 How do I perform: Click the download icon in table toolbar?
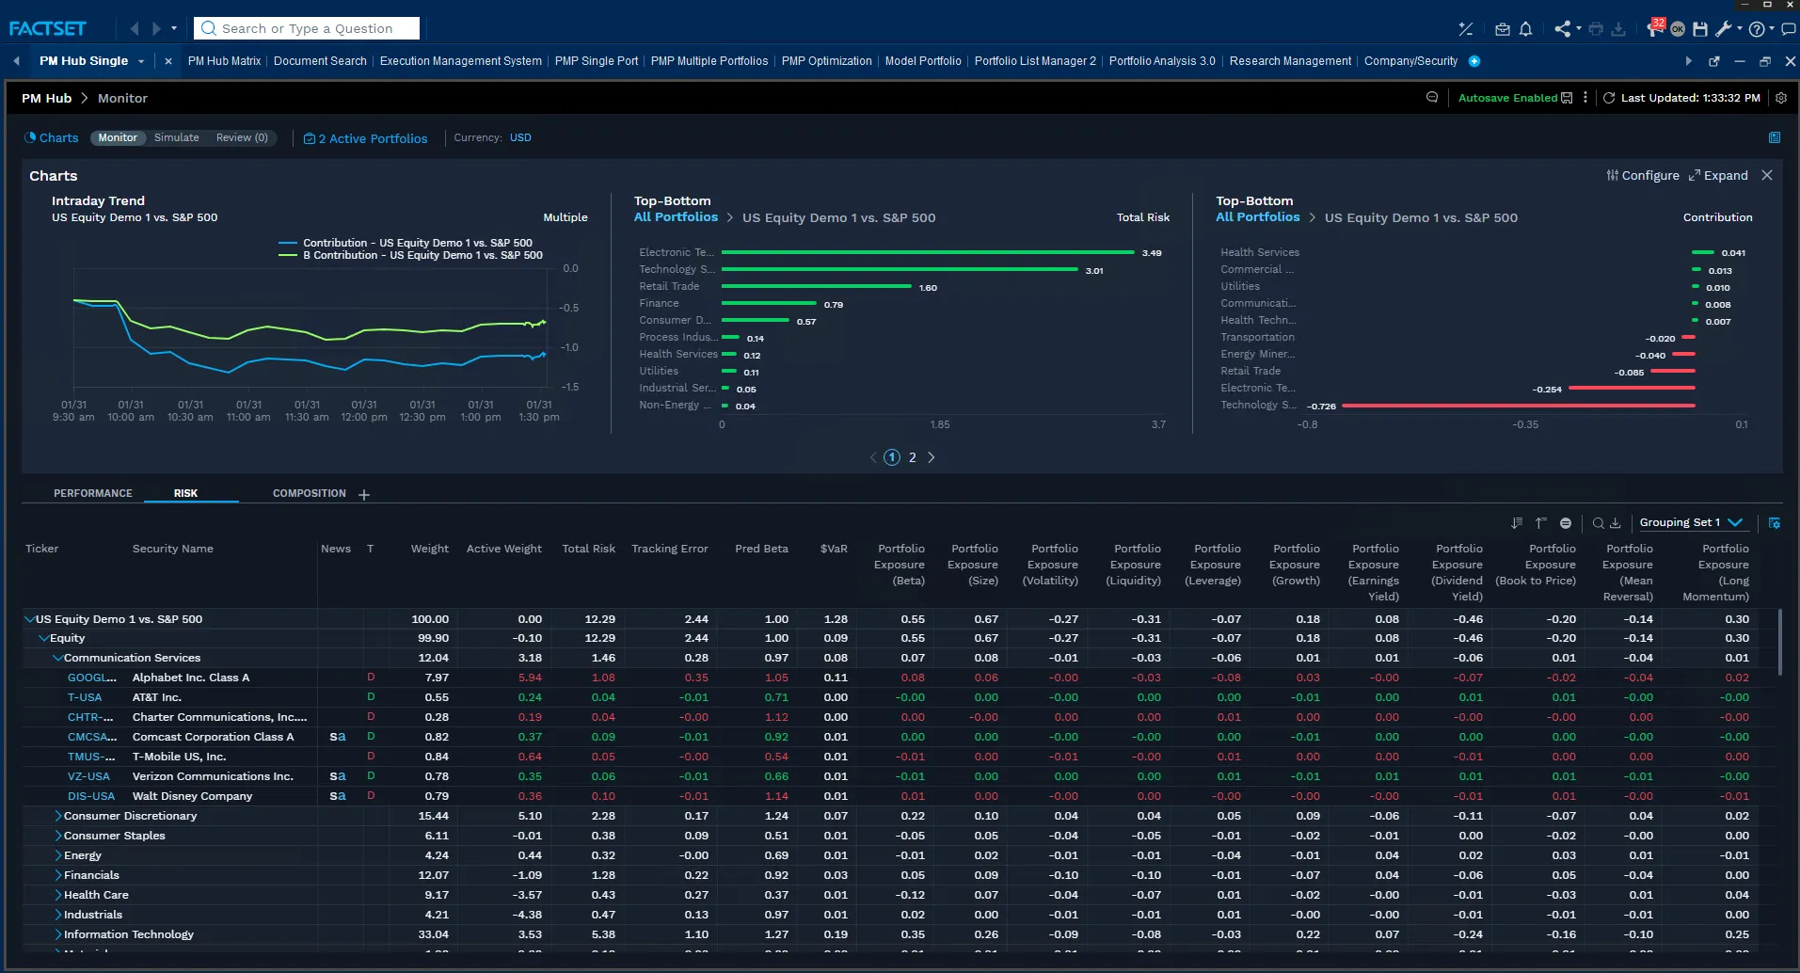(1616, 523)
